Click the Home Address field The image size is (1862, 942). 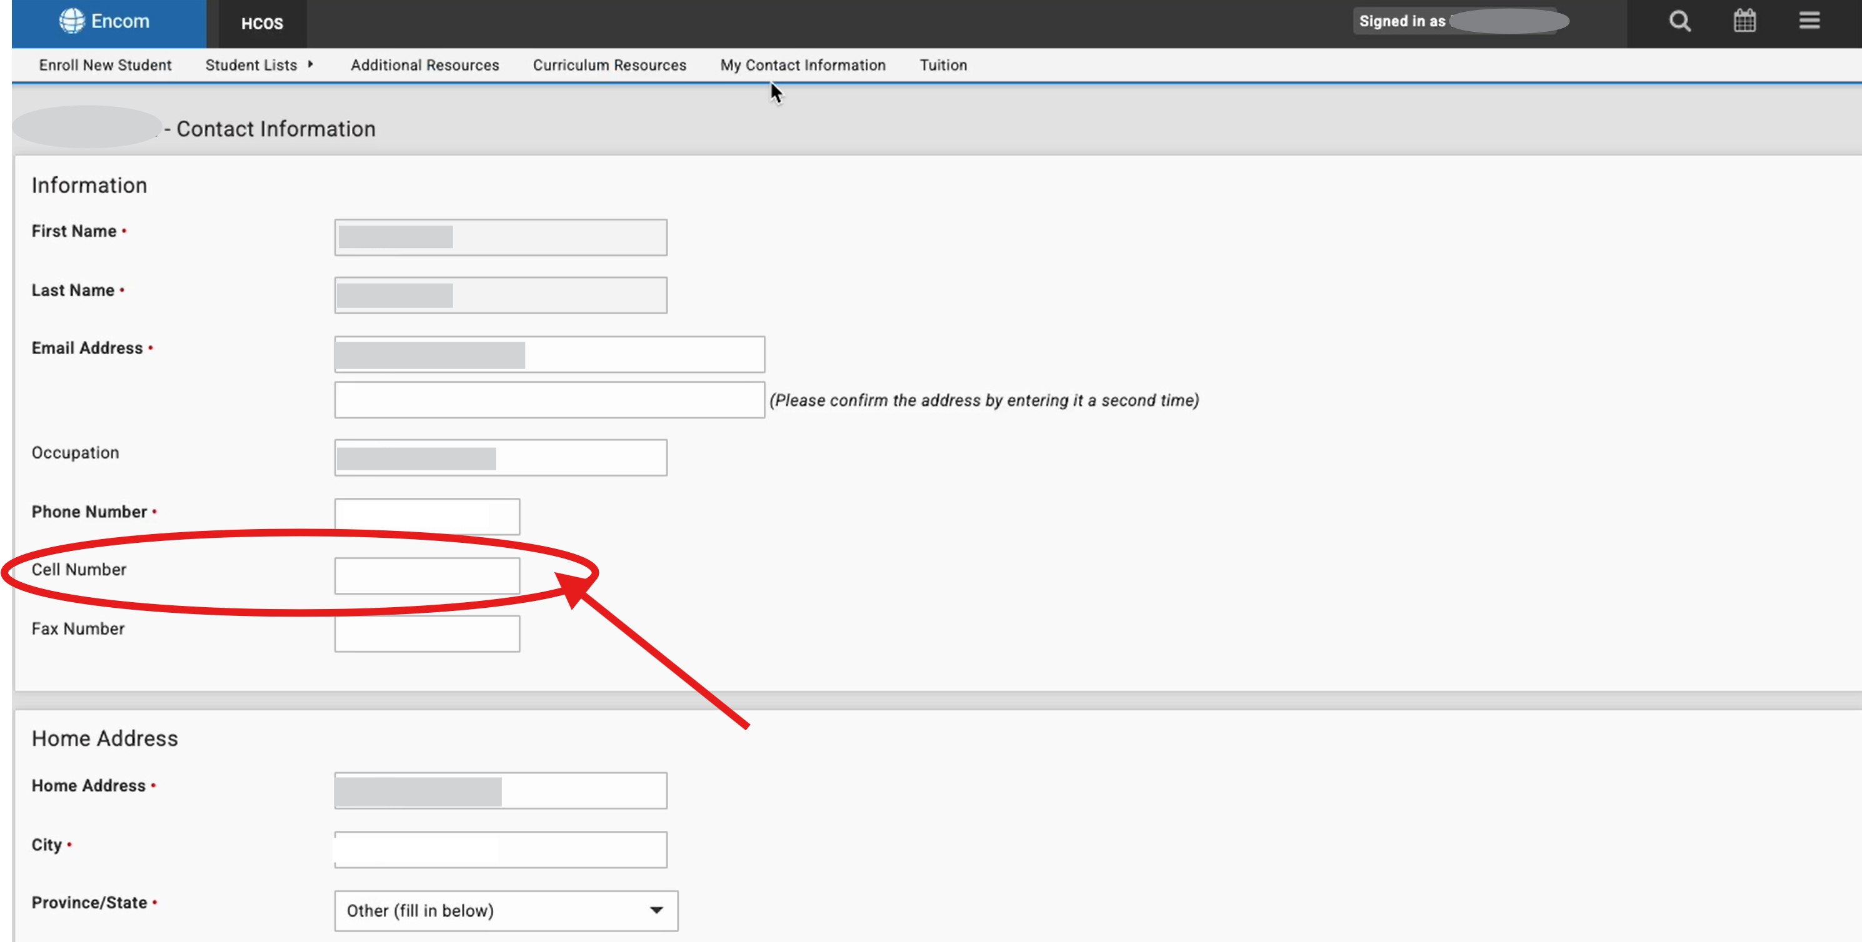500,791
